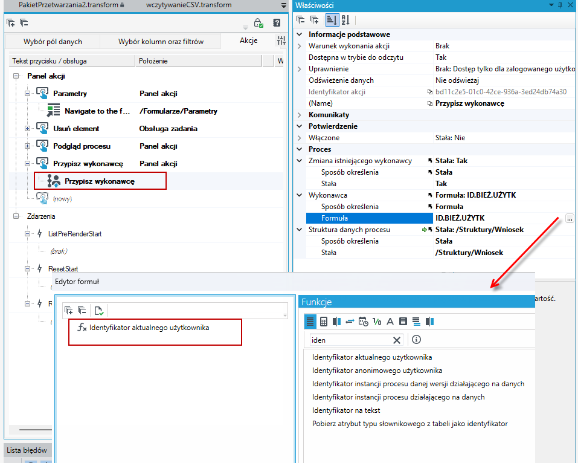Expand all in Właściwości toolbar
Image resolution: width=578 pixels, height=463 pixels.
(x=315, y=20)
